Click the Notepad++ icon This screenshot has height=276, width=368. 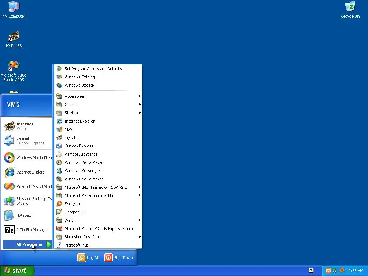tap(59, 212)
